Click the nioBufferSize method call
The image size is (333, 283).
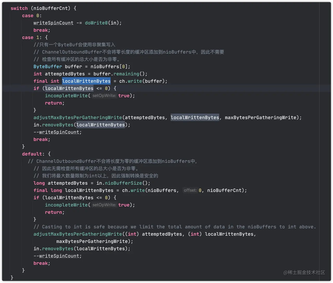tap(123, 183)
